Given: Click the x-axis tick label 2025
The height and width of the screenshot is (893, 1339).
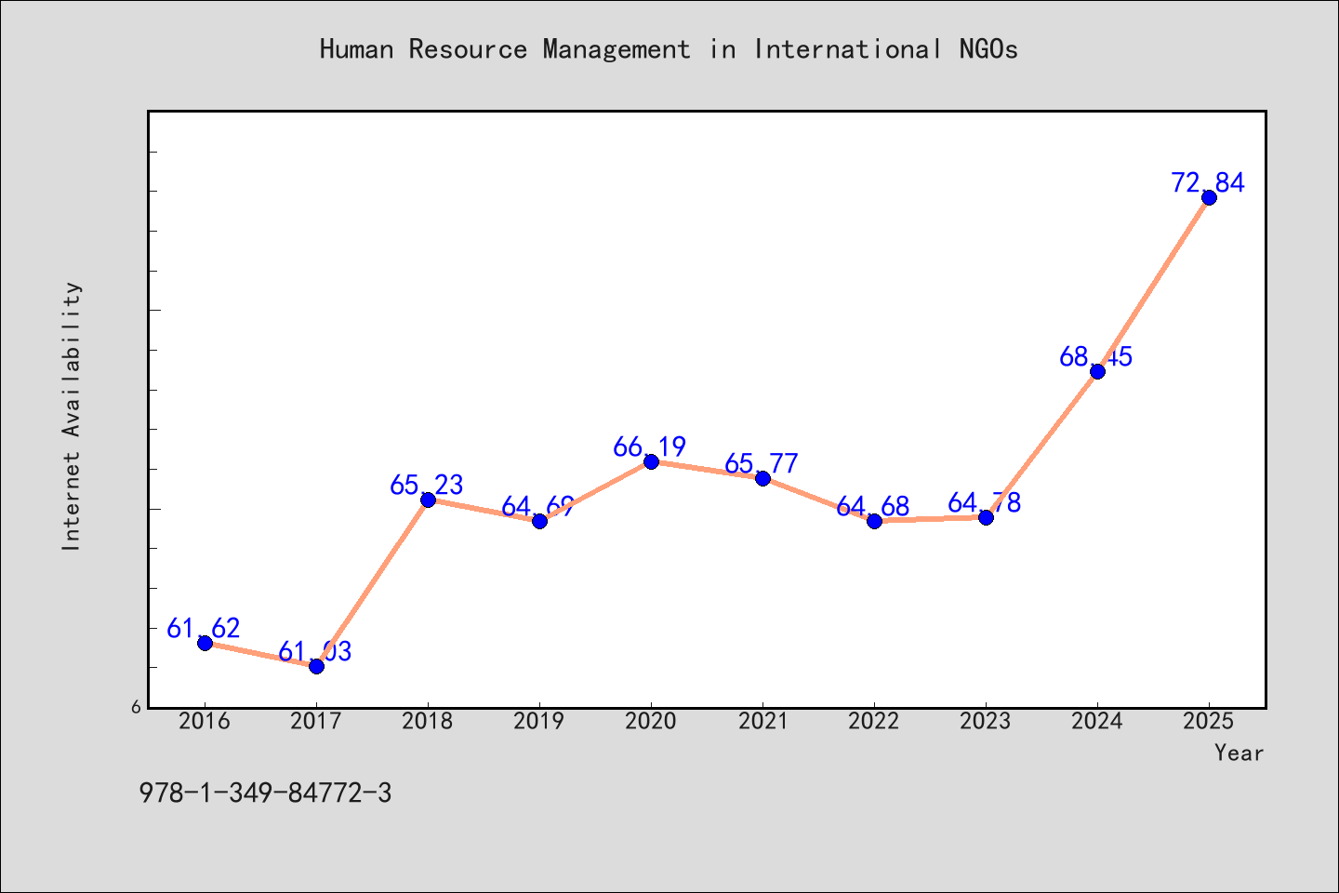Looking at the screenshot, I should [1209, 721].
